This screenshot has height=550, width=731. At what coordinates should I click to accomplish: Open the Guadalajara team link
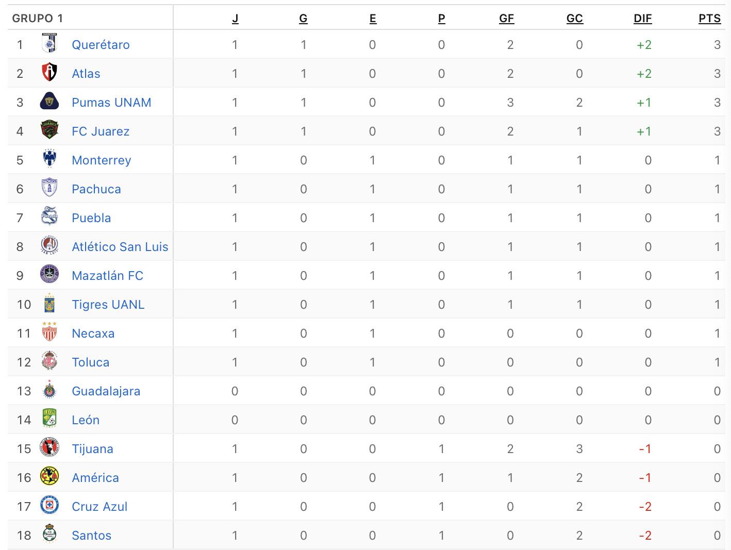(106, 391)
